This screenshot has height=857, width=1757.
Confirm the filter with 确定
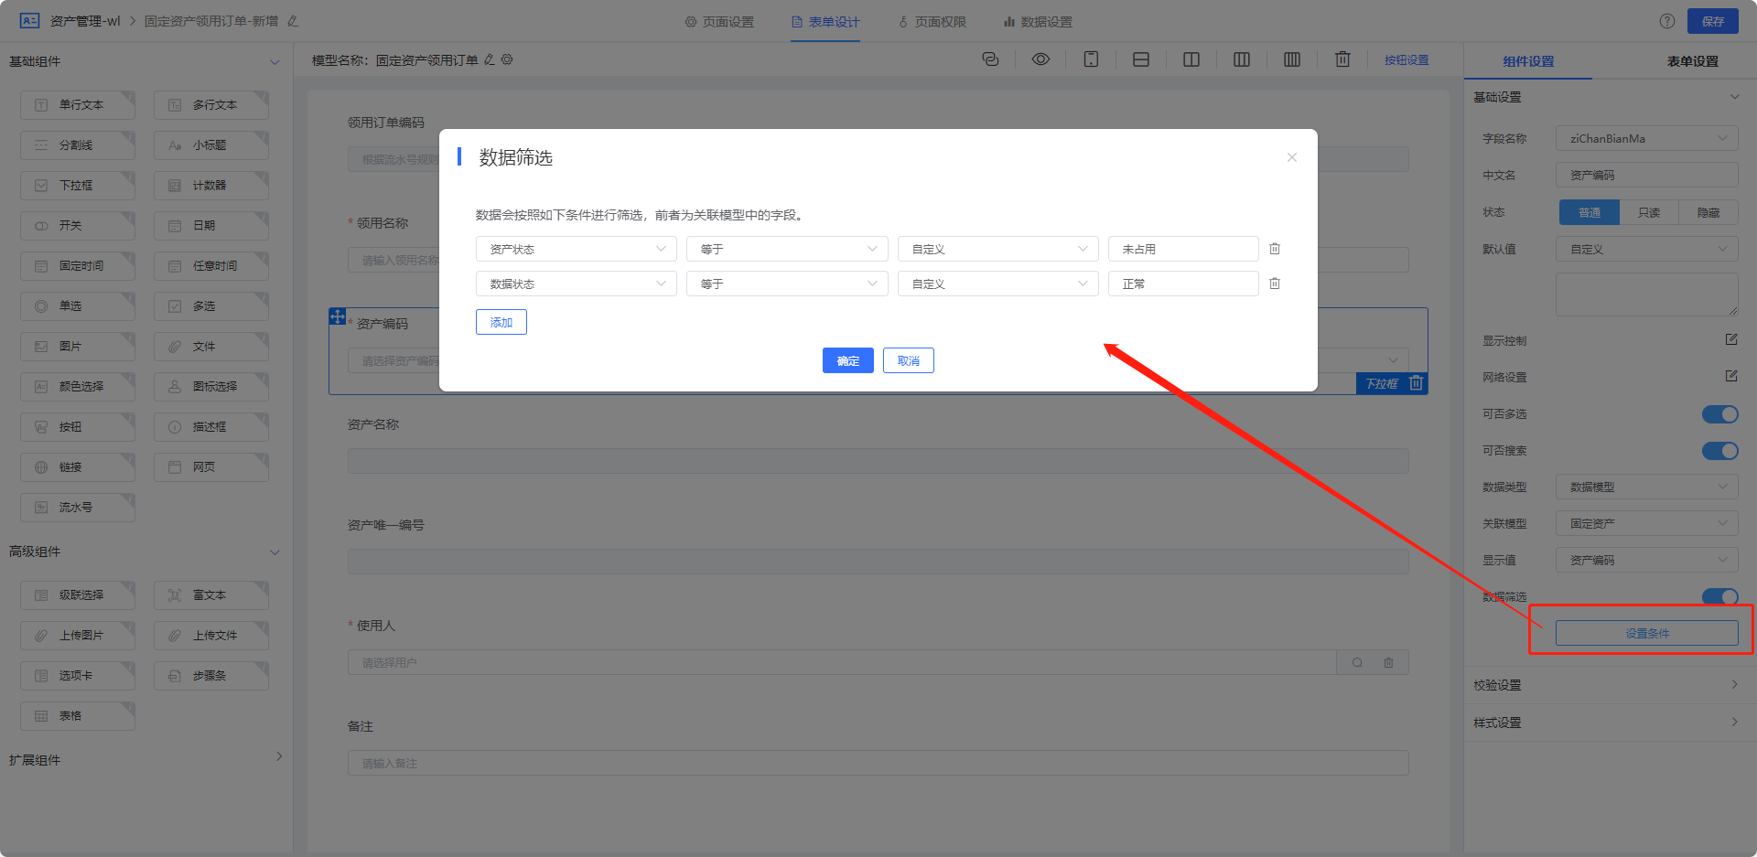(848, 360)
